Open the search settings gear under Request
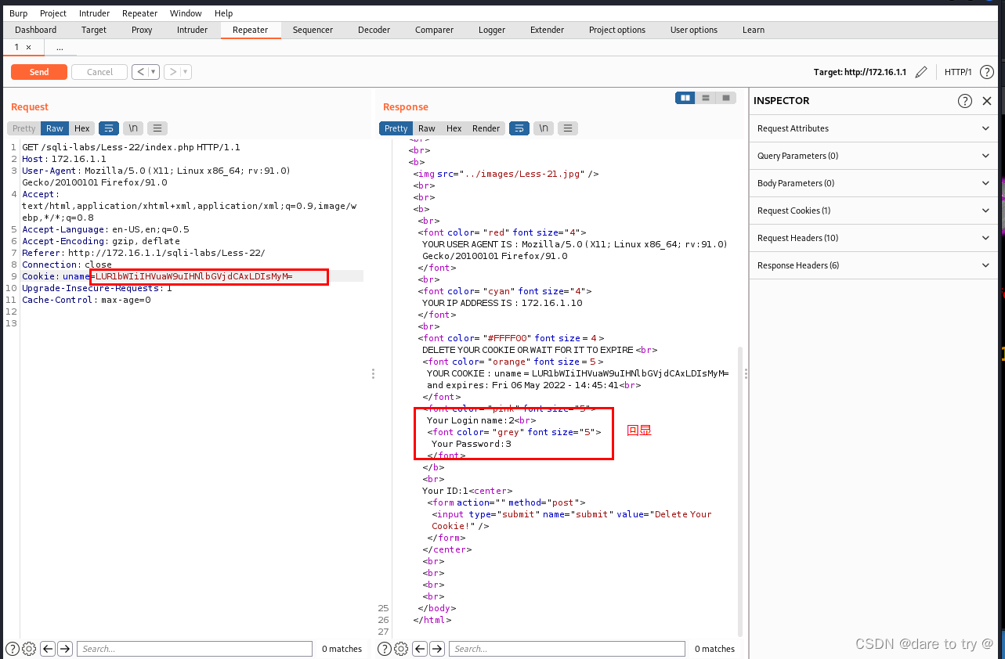The height and width of the screenshot is (659, 1005). (x=29, y=649)
